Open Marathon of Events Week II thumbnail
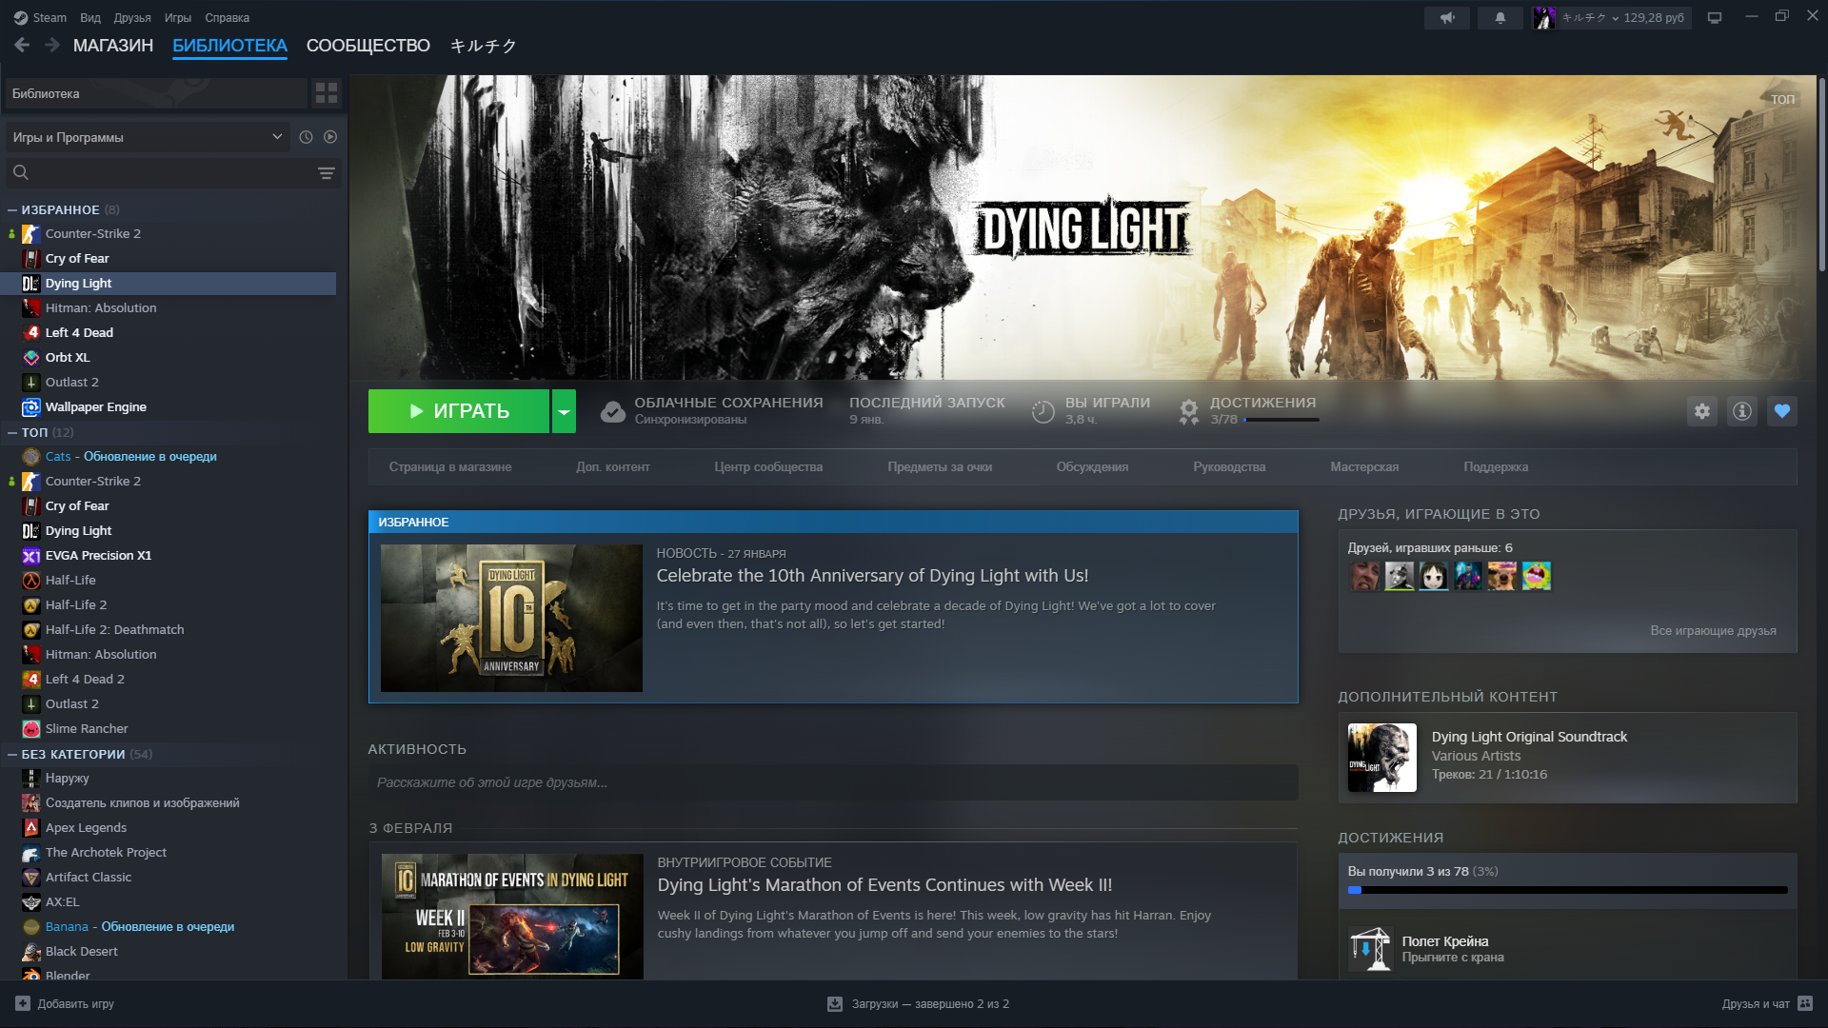1828x1028 pixels. (512, 916)
